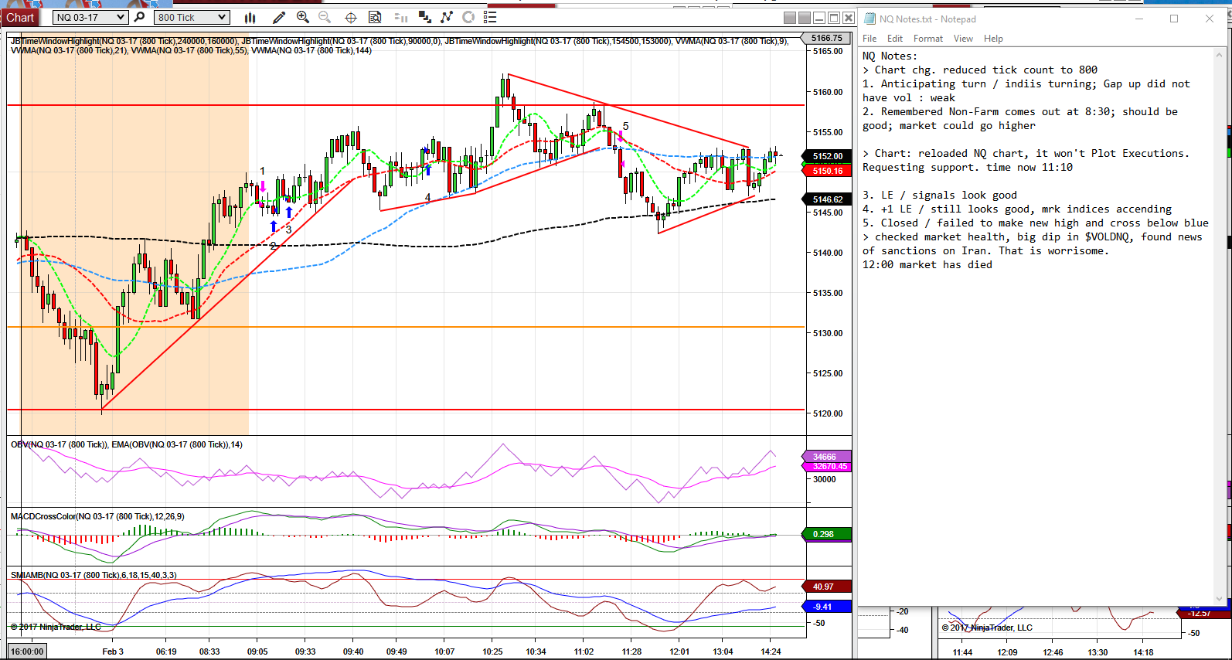Open the Help menu in Notepad

[993, 39]
